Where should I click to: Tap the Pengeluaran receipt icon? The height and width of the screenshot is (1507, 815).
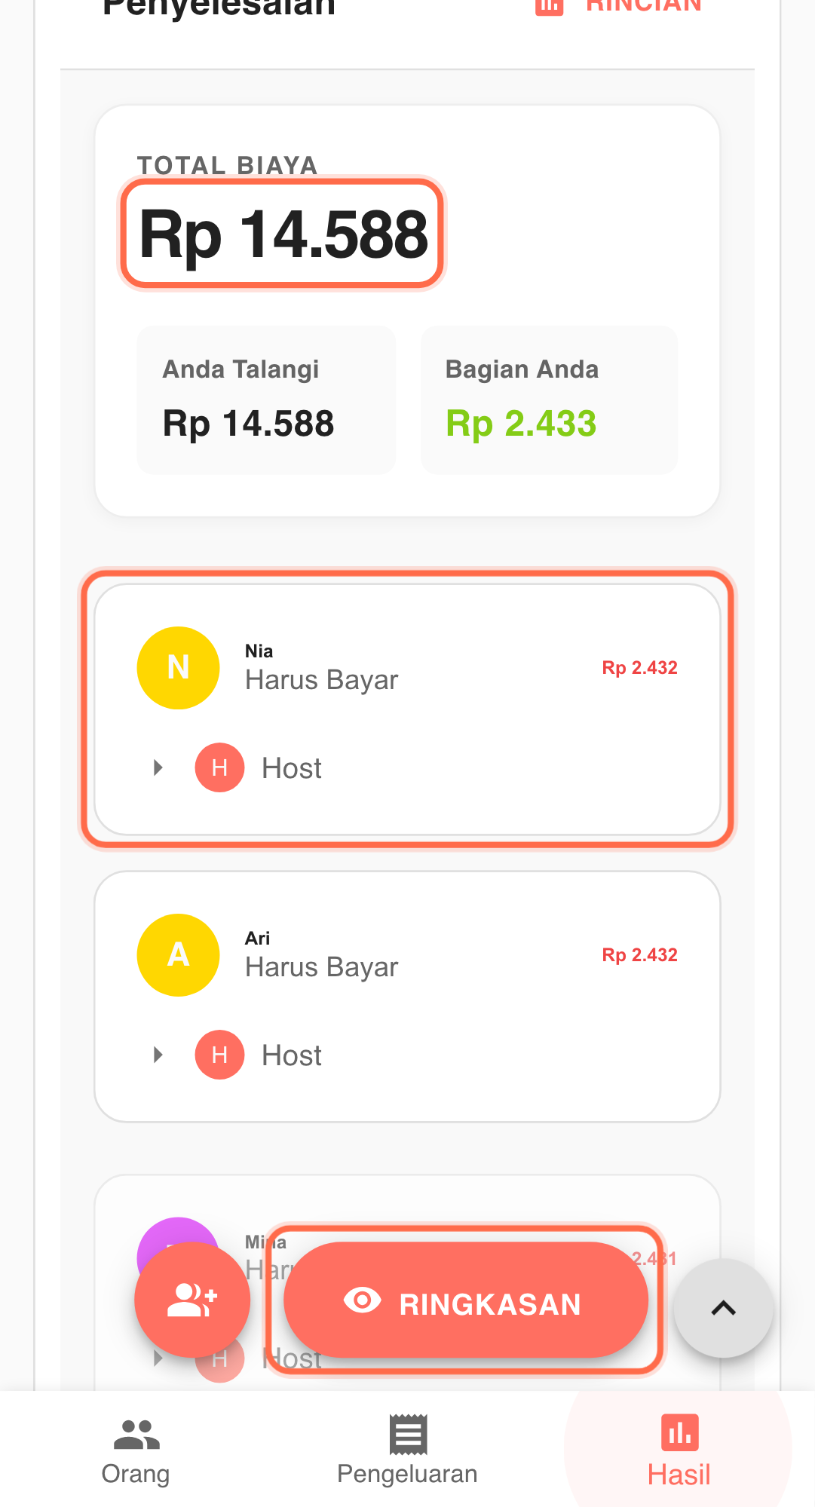(408, 1435)
